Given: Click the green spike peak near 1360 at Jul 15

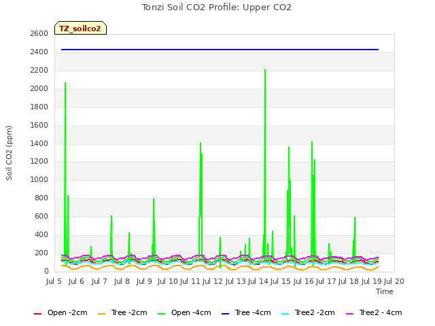Looking at the screenshot, I should [289, 147].
